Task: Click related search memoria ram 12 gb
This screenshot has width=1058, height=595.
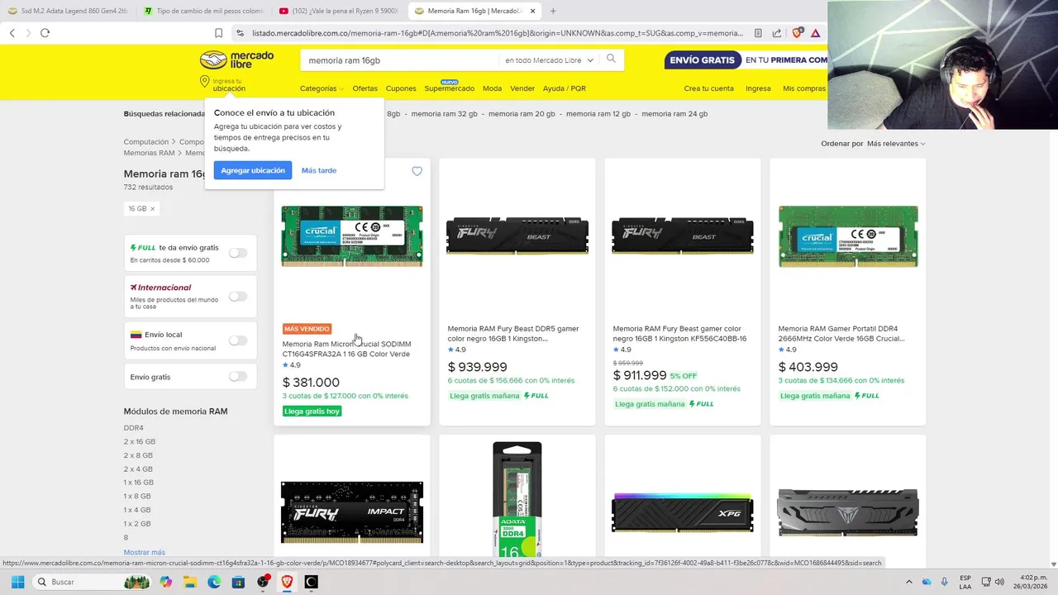Action: coord(598,114)
